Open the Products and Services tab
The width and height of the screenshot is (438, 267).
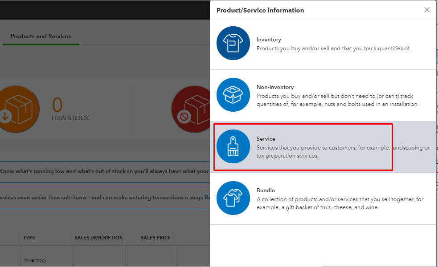(41, 36)
